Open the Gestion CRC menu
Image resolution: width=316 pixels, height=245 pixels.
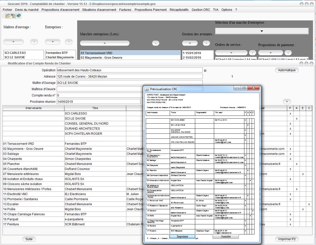click(x=201, y=10)
